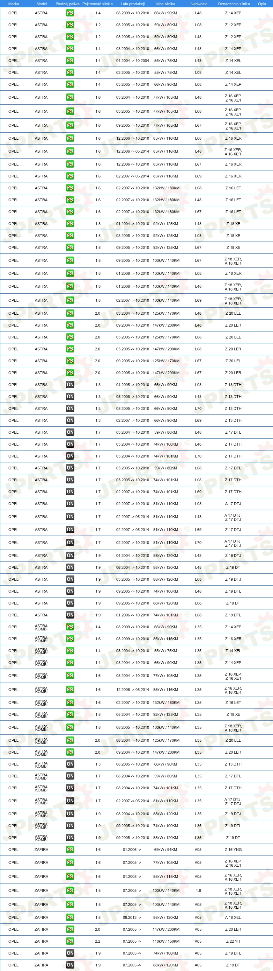The height and width of the screenshot is (971, 273).
Task: Select the Moc silnika column header
Action: [x=165, y=4]
